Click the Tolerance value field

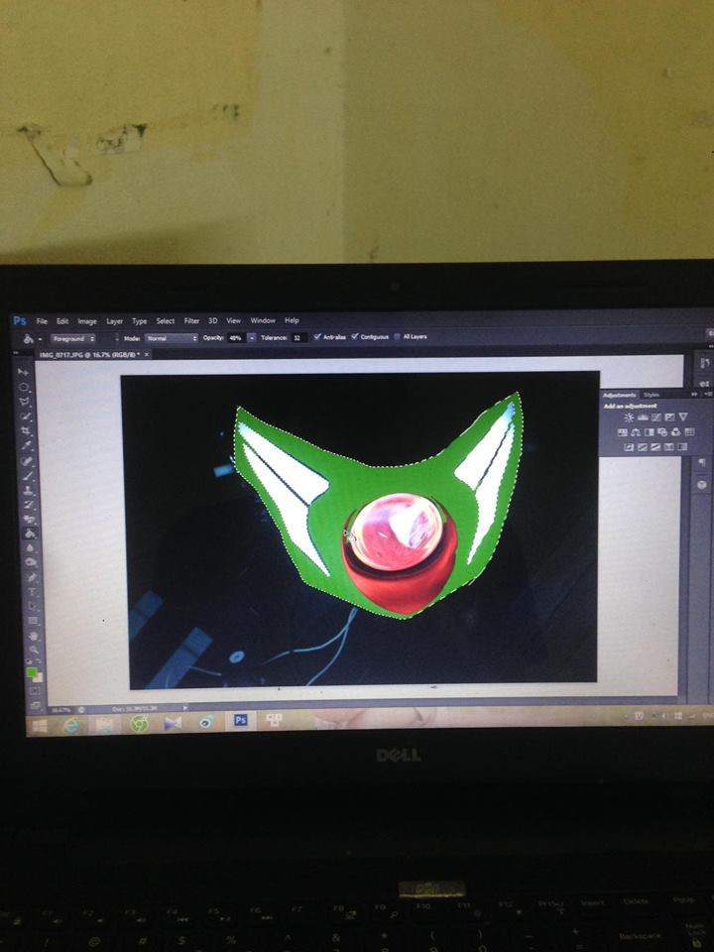tap(299, 337)
